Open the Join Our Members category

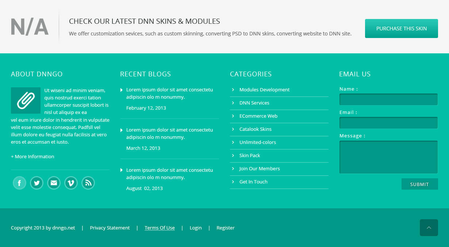(x=260, y=168)
